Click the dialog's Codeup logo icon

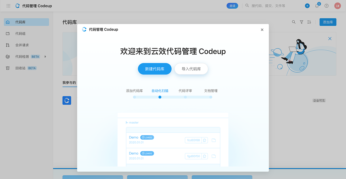pyautogui.click(x=84, y=29)
